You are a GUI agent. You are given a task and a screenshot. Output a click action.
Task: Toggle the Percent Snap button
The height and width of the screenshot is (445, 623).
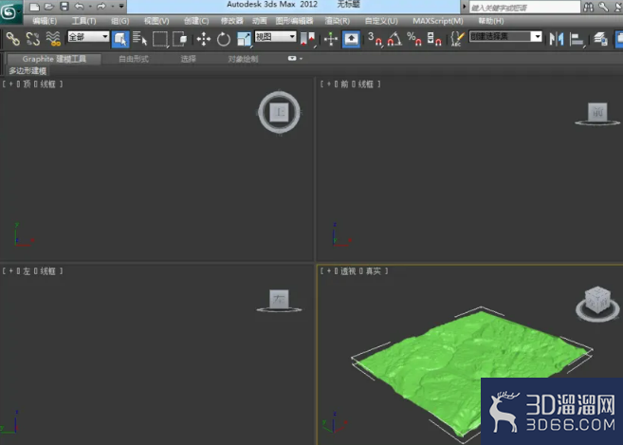pyautogui.click(x=414, y=39)
